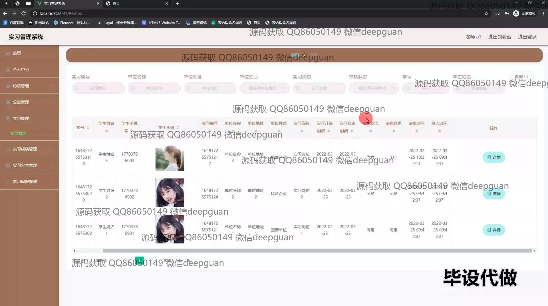
Task: Bookmark this page with star icon
Action: click(x=486, y=13)
